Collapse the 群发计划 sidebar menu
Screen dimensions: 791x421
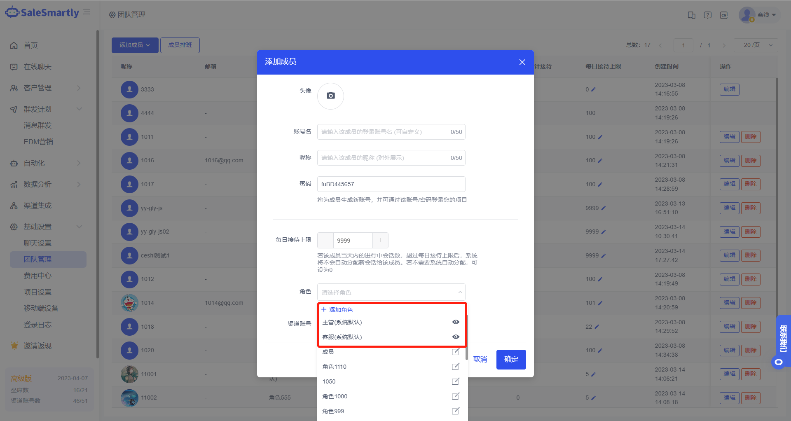point(46,109)
